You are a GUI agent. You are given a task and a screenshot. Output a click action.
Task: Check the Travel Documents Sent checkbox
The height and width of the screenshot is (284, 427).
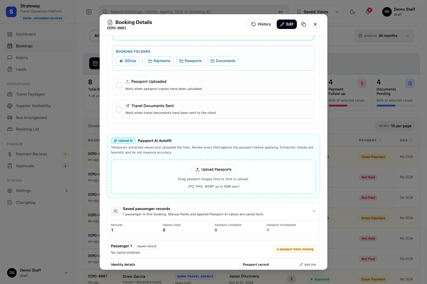click(119, 109)
